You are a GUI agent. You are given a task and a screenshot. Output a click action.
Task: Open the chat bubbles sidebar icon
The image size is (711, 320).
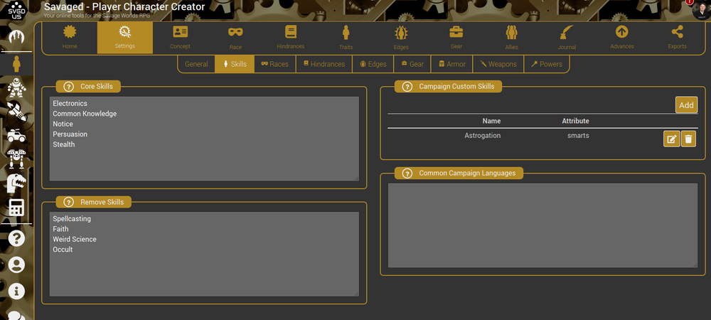point(17,316)
